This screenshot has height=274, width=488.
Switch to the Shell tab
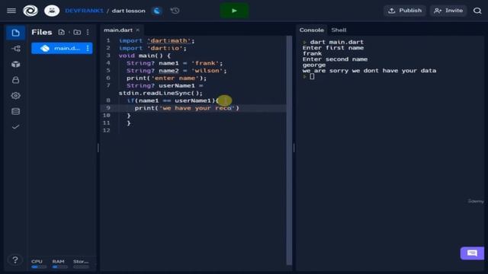339,30
